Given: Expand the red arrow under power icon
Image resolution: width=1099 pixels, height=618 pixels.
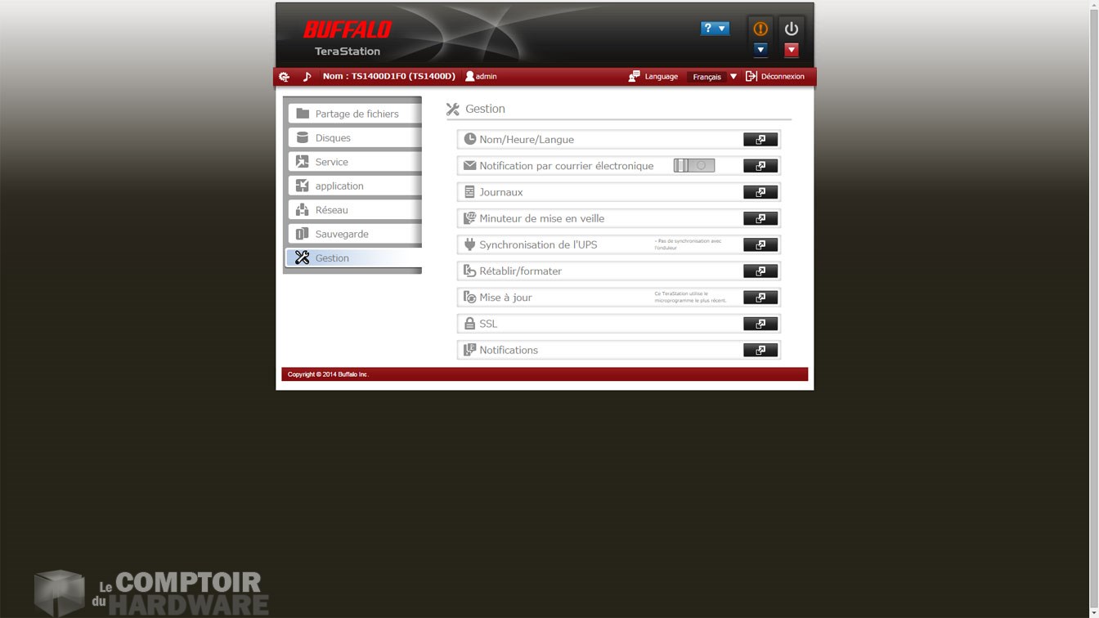Looking at the screenshot, I should pos(791,50).
